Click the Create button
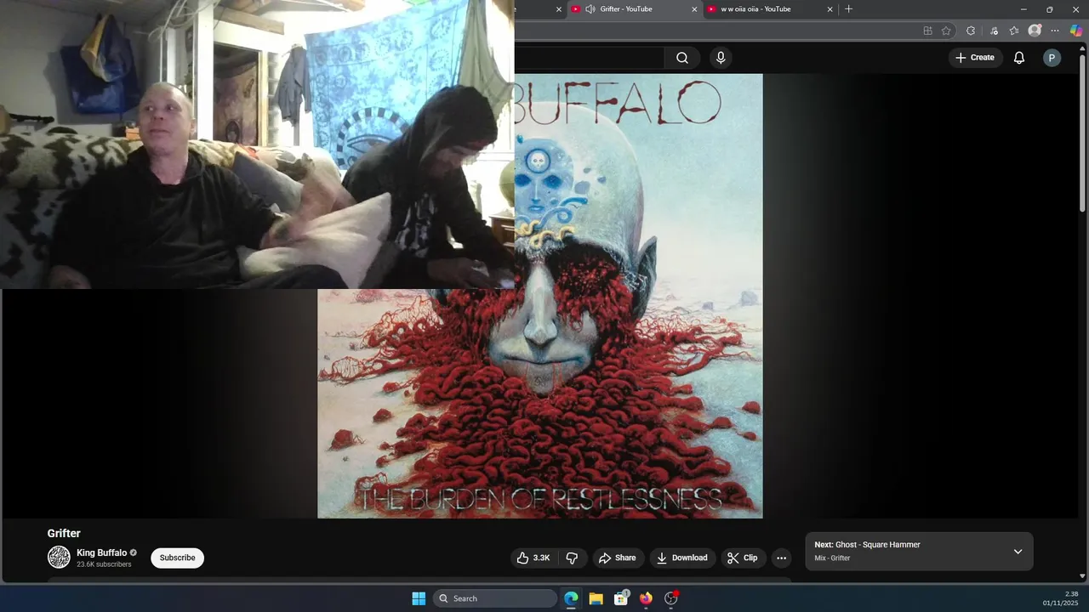1089x612 pixels. pos(974,58)
